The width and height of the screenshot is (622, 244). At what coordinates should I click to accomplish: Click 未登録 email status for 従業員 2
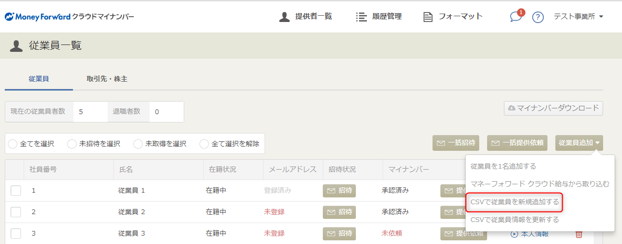[x=274, y=212]
